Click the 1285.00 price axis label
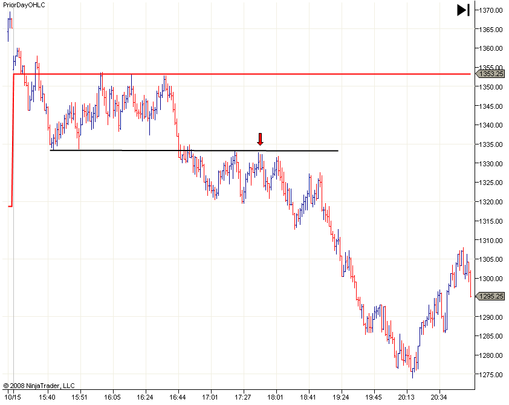Image resolution: width=509 pixels, height=405 pixels. (490, 336)
